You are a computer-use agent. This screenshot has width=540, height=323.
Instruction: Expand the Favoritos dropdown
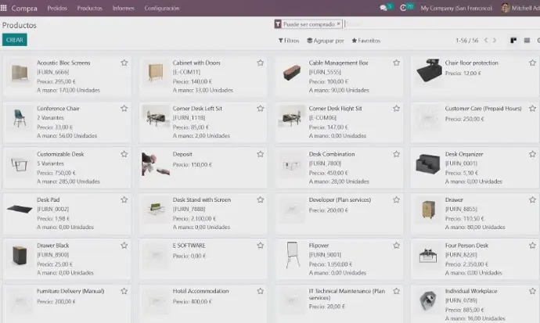365,41
